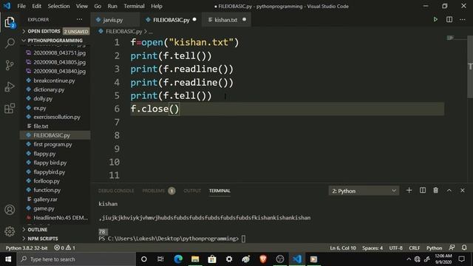Split the terminal panel
Screen dimensions: 473x266
423,191
